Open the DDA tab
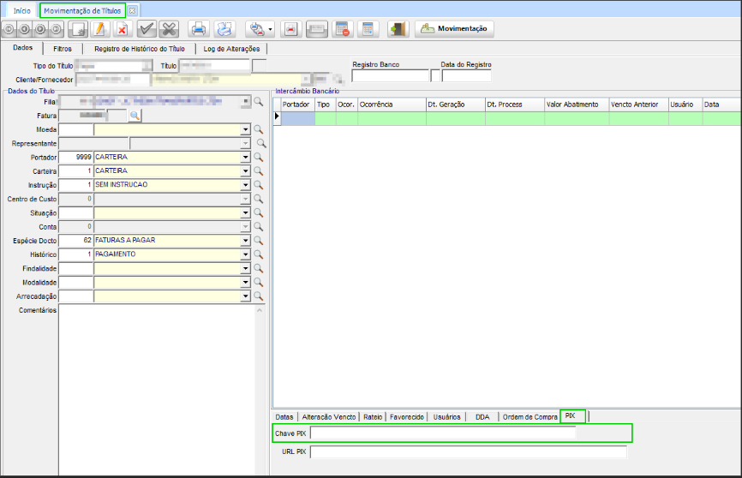The image size is (742, 478). point(482,417)
